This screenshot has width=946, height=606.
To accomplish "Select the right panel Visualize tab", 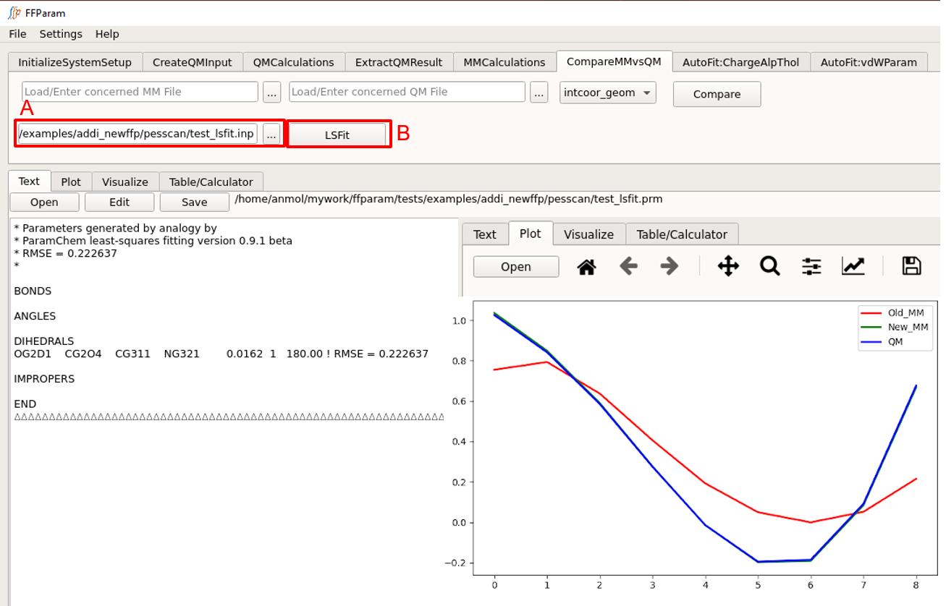I will click(x=589, y=234).
